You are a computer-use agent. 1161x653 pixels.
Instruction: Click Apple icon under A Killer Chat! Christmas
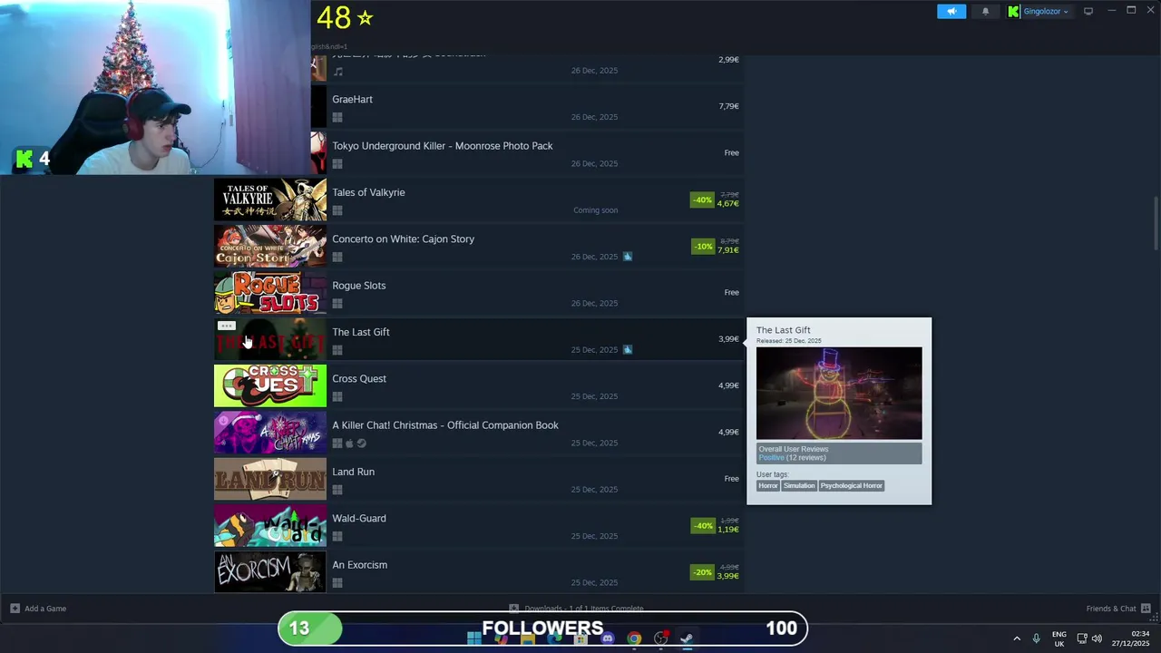[349, 443]
